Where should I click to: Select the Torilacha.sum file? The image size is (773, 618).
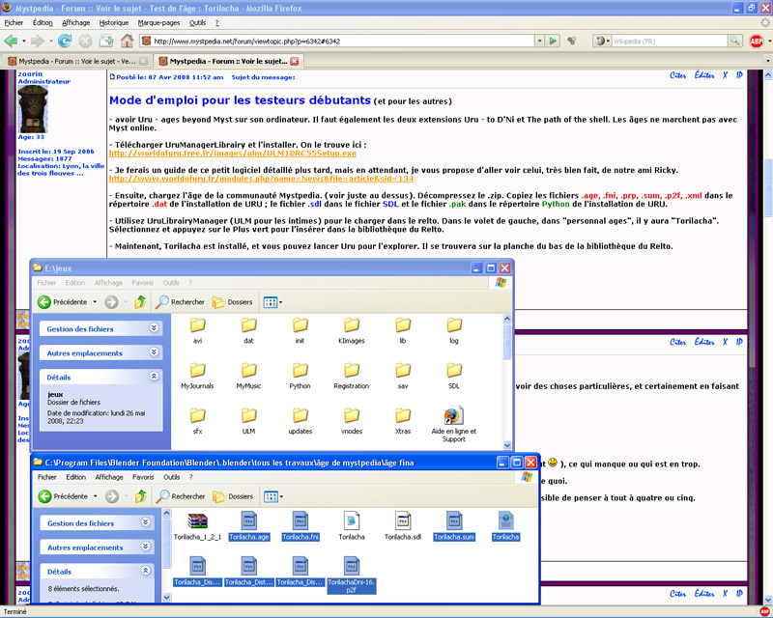click(454, 526)
